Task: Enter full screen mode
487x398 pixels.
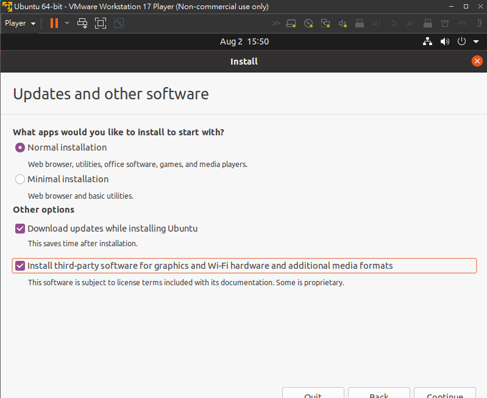Action: (101, 23)
